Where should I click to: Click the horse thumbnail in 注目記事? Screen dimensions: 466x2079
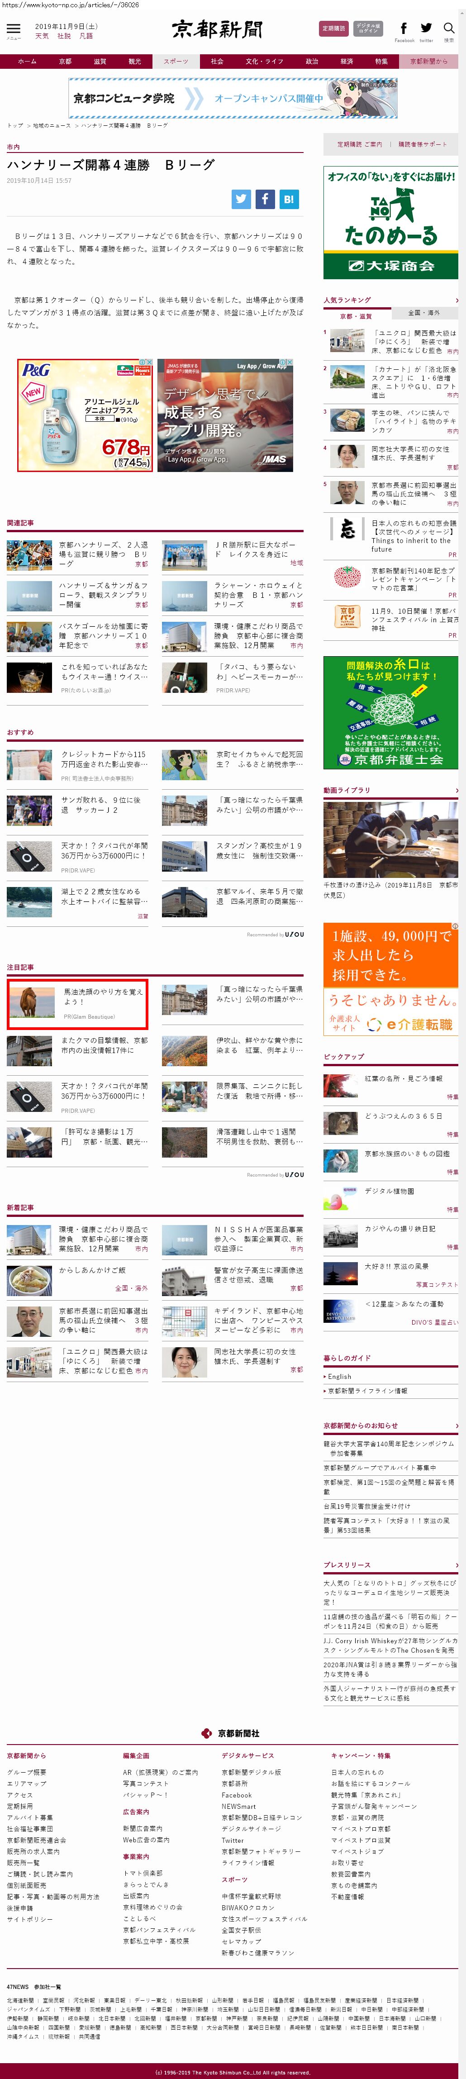coord(31,1003)
